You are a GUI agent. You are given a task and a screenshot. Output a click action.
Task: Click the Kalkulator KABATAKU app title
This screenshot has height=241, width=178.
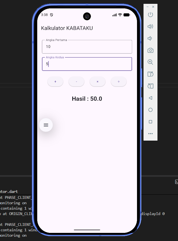pos(67,28)
